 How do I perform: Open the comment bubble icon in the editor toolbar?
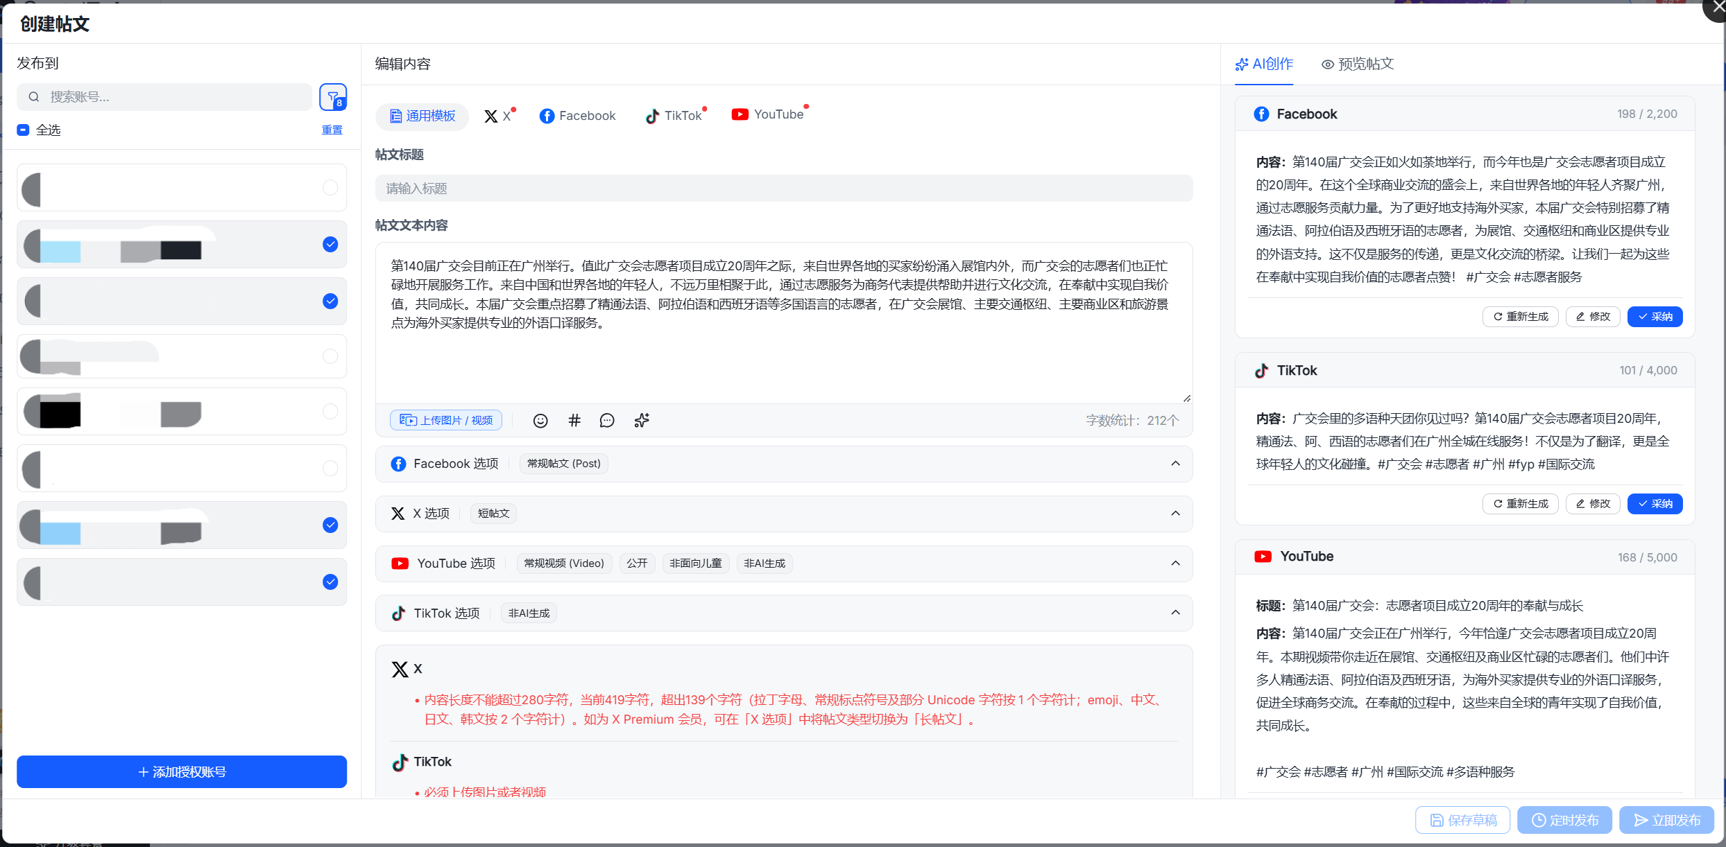[607, 421]
